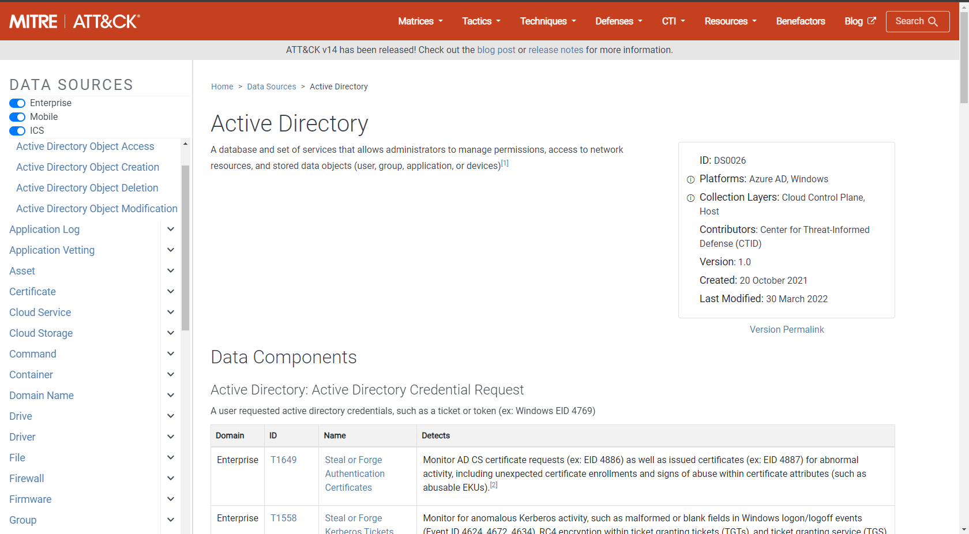Toggle the ICS domain switch
The height and width of the screenshot is (534, 969).
coord(17,131)
